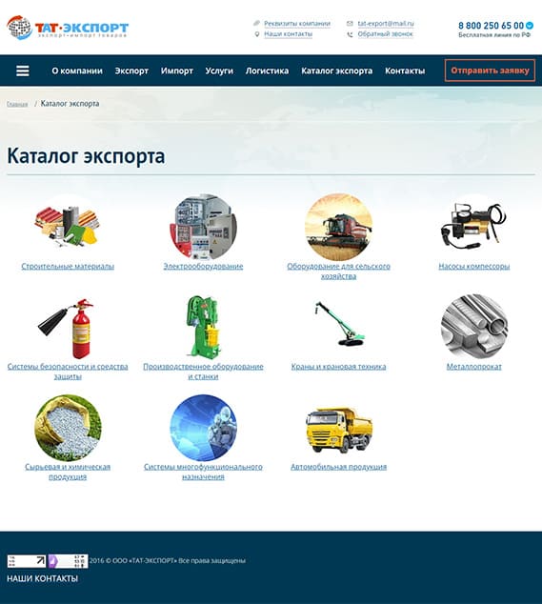The width and height of the screenshot is (542, 604).
Task: Open the metal pipes Металлопрокат image
Action: coord(474,328)
